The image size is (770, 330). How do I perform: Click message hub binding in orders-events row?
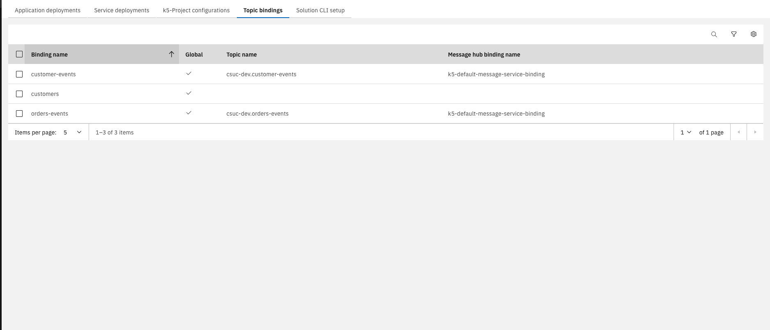[496, 114]
